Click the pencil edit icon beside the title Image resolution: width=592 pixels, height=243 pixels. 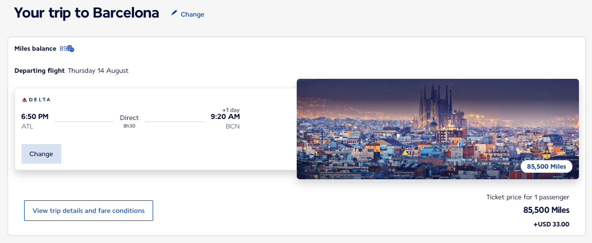point(174,13)
